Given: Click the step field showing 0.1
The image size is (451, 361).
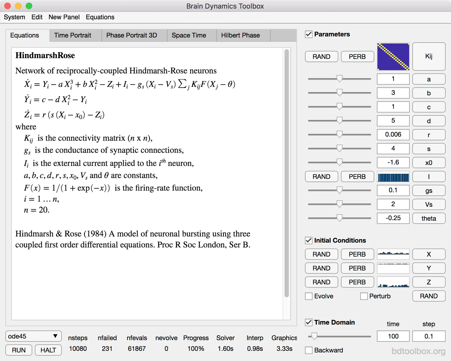Looking at the screenshot, I should tap(429, 336).
